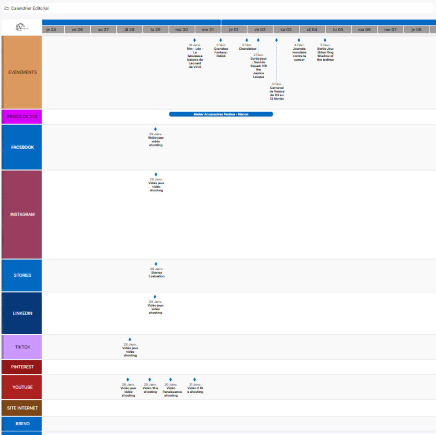Select the "di 04" date column header
This screenshot has height=435, width=436.
click(x=312, y=29)
